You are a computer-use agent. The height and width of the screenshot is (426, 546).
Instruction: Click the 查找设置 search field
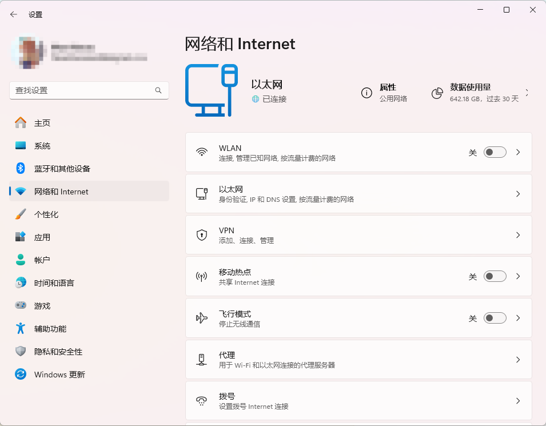89,90
